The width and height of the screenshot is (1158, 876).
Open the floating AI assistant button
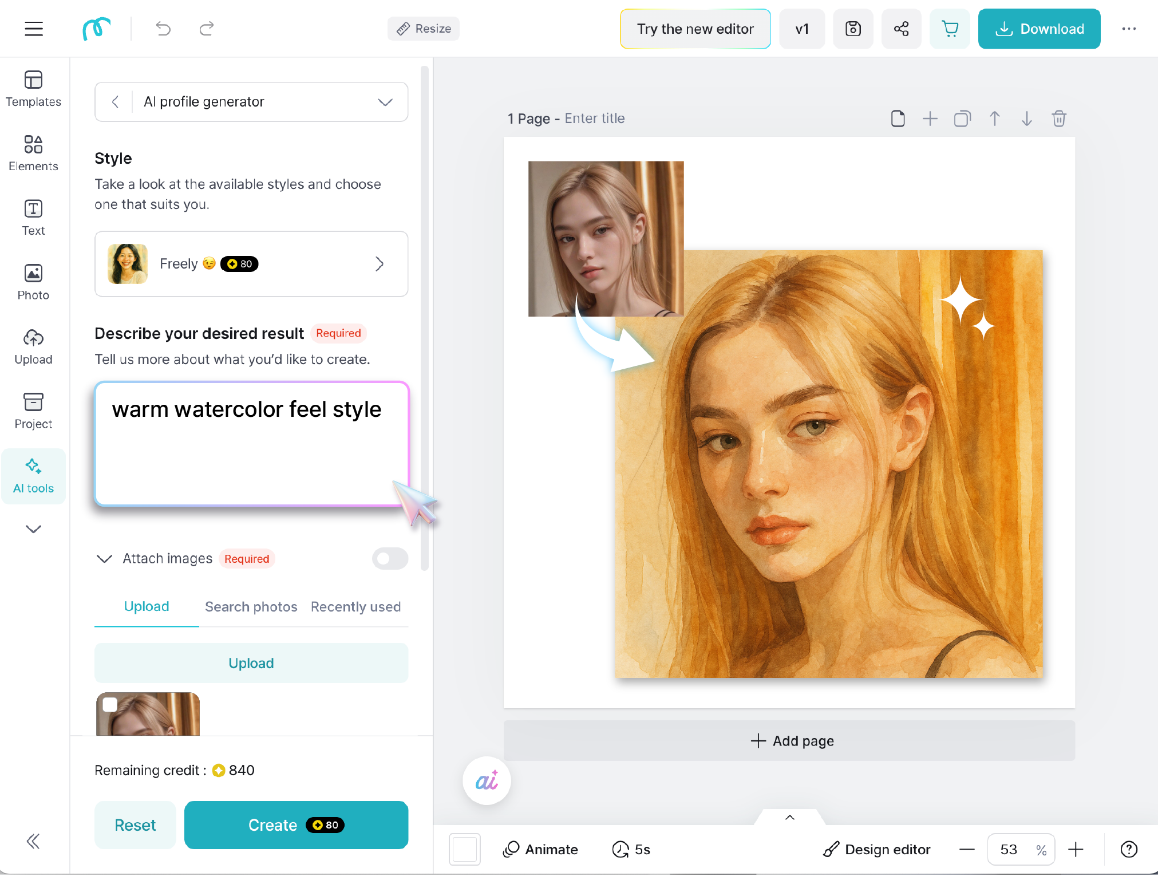click(487, 781)
